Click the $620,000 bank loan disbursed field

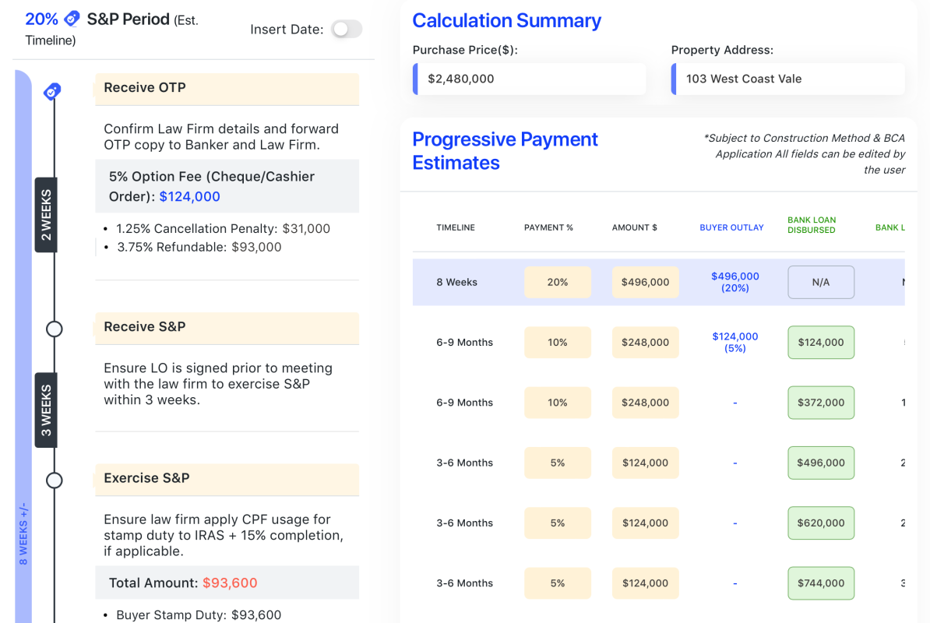(x=821, y=523)
